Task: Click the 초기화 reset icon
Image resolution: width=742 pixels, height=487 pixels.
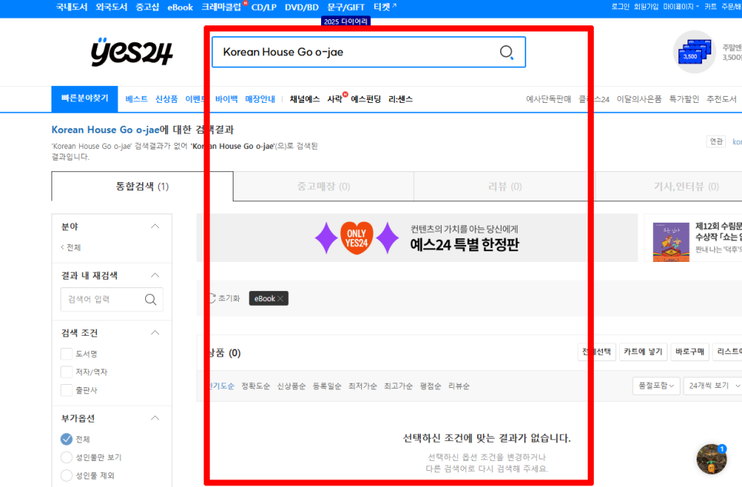Action: point(213,299)
